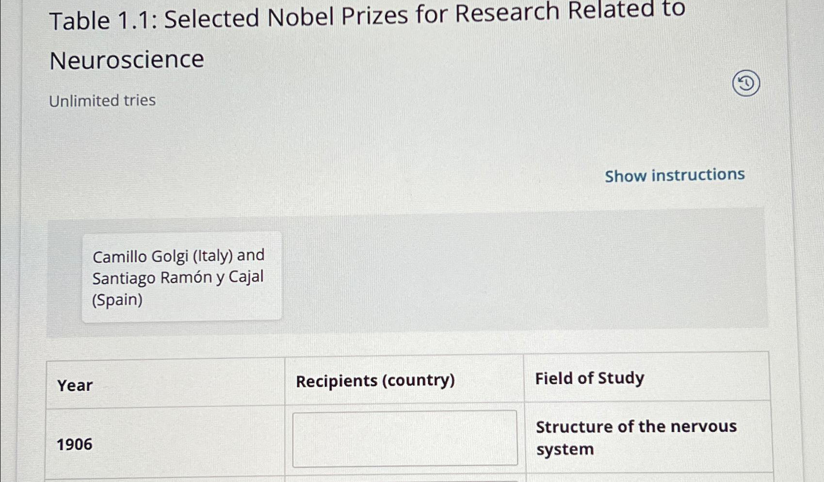Image resolution: width=824 pixels, height=482 pixels.
Task: Select the 1906 row year cell
Action: coord(74,444)
